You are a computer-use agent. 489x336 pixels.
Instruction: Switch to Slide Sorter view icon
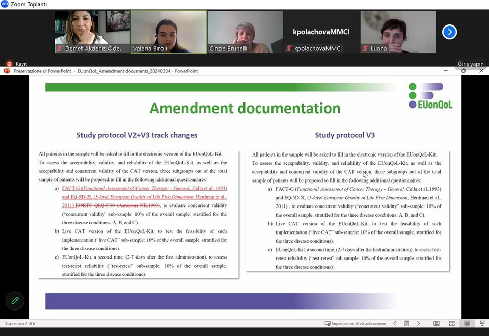click(452, 323)
